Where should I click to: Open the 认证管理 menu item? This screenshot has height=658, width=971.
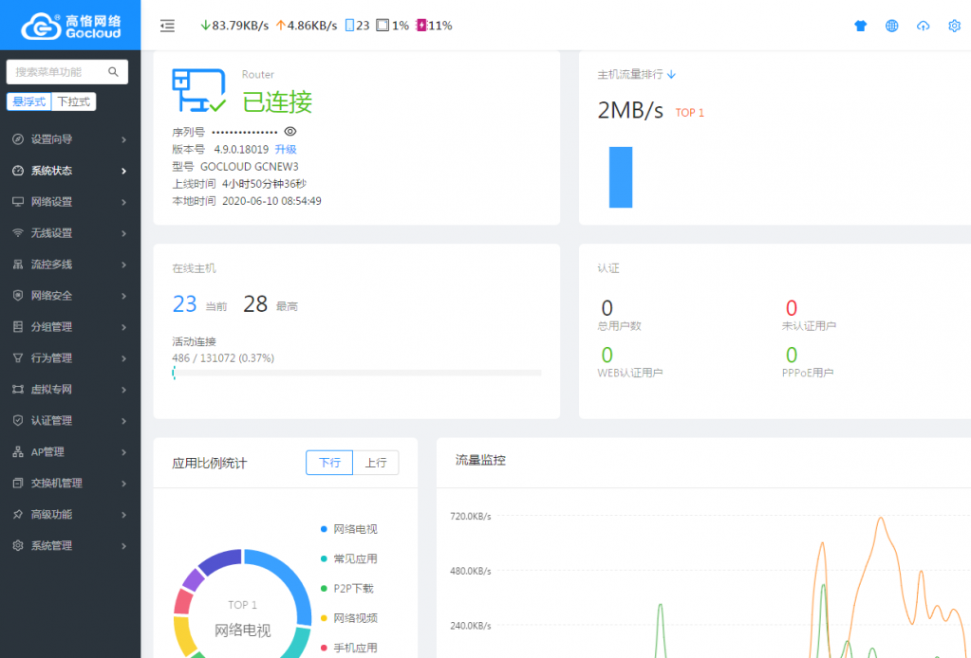[x=70, y=421]
